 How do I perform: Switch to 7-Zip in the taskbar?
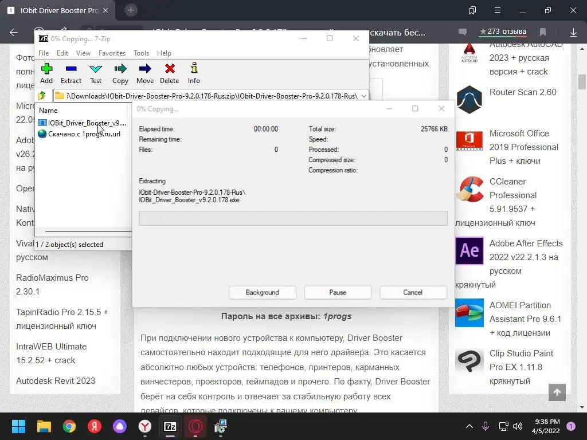point(170,426)
